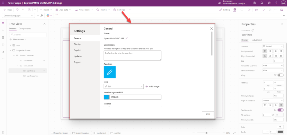This screenshot has height=135, width=287.
Task: Click the Icon background fill color swatch
Action: (106, 97)
